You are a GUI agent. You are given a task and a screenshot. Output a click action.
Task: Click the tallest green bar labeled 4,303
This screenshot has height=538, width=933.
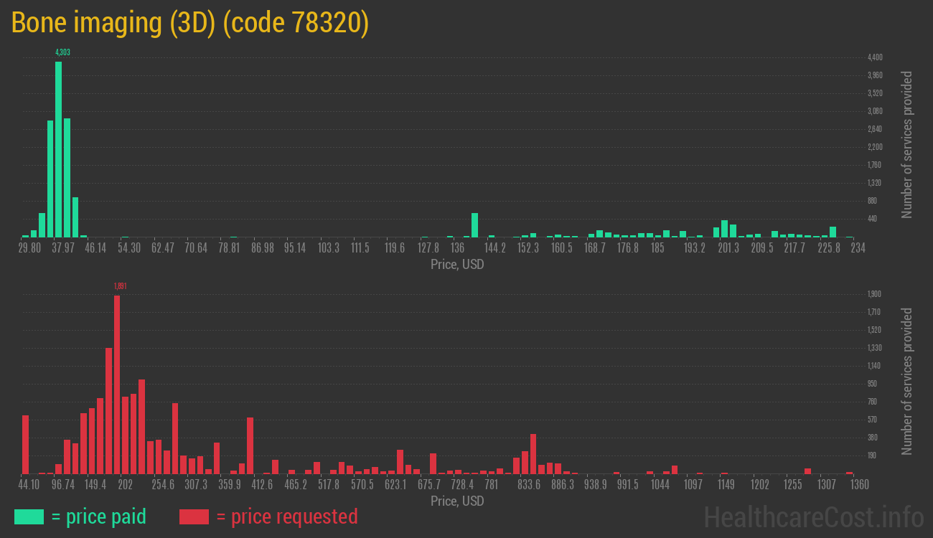58,149
